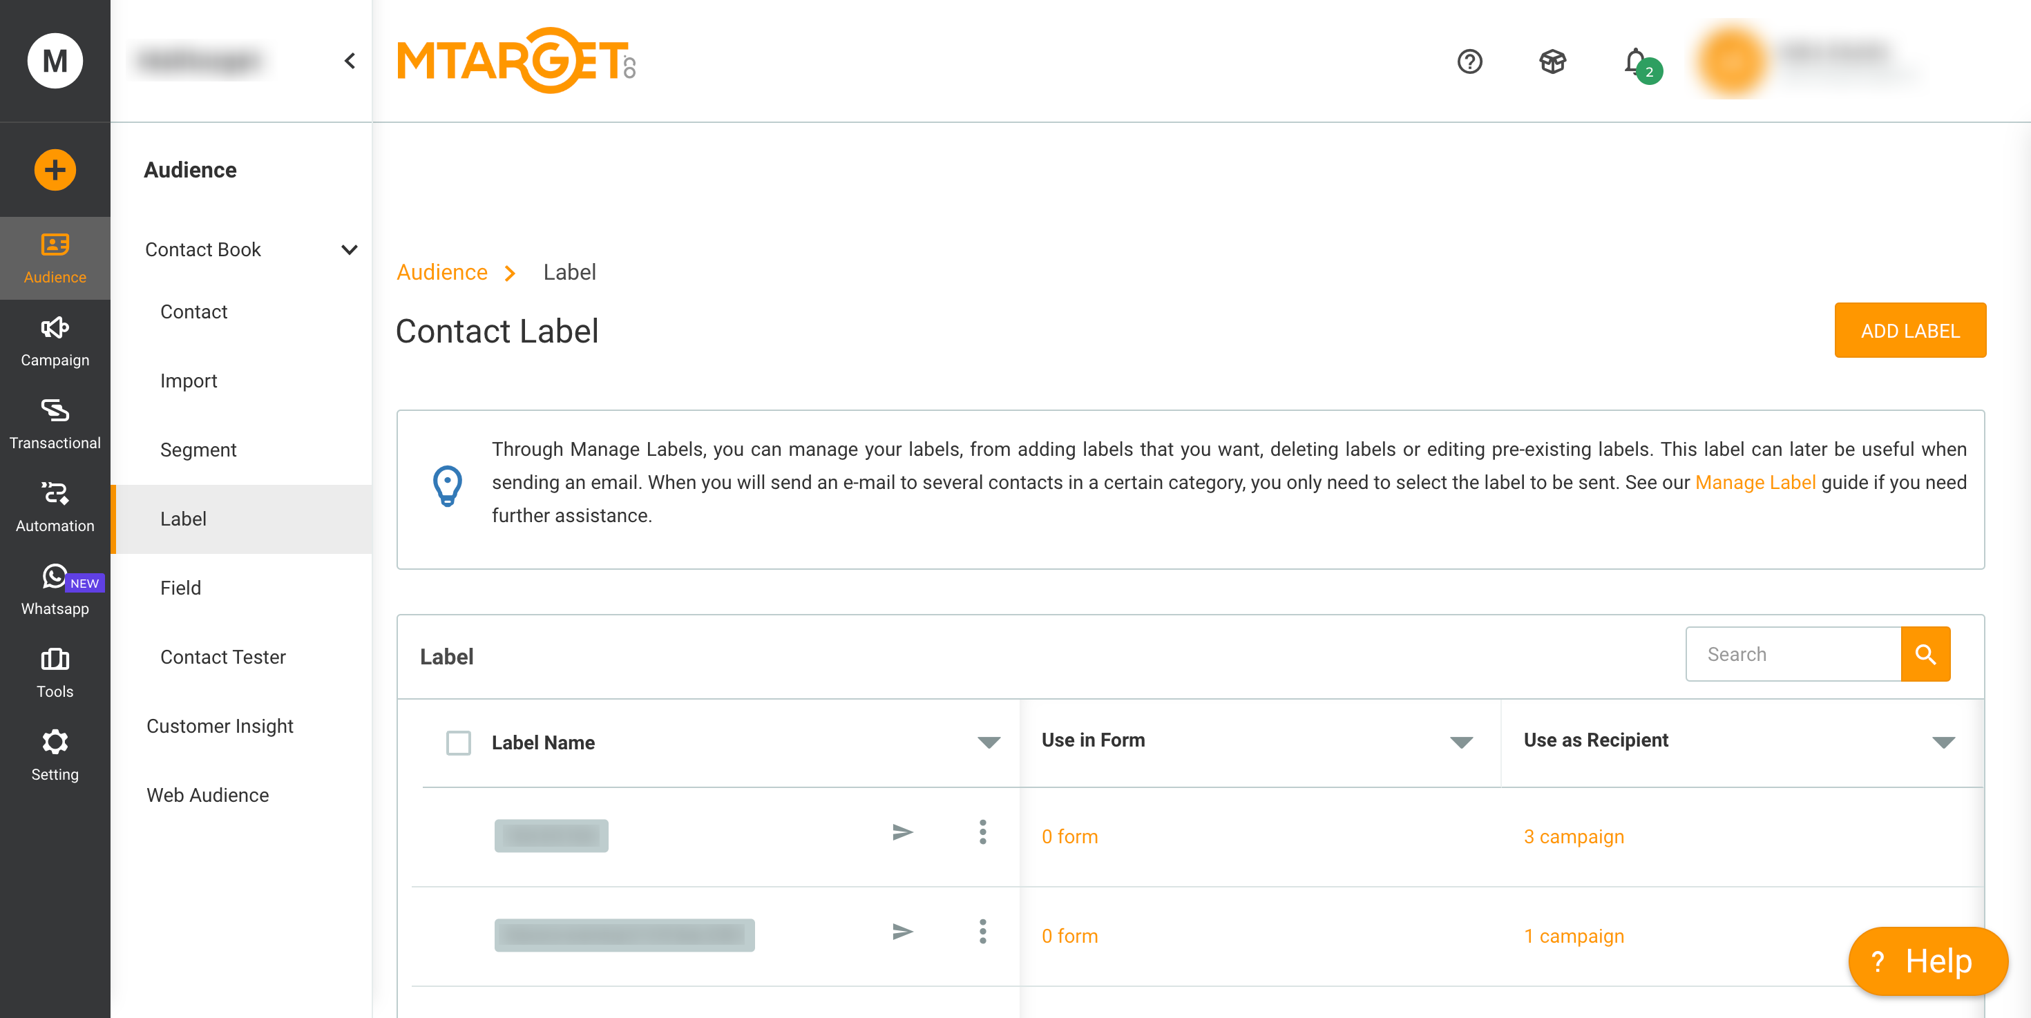
Task: Open the Tools section icon
Action: [x=55, y=659]
